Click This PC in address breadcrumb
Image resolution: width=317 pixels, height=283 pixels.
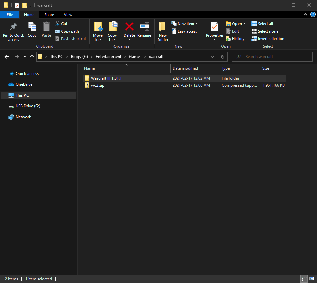pyautogui.click(x=56, y=57)
